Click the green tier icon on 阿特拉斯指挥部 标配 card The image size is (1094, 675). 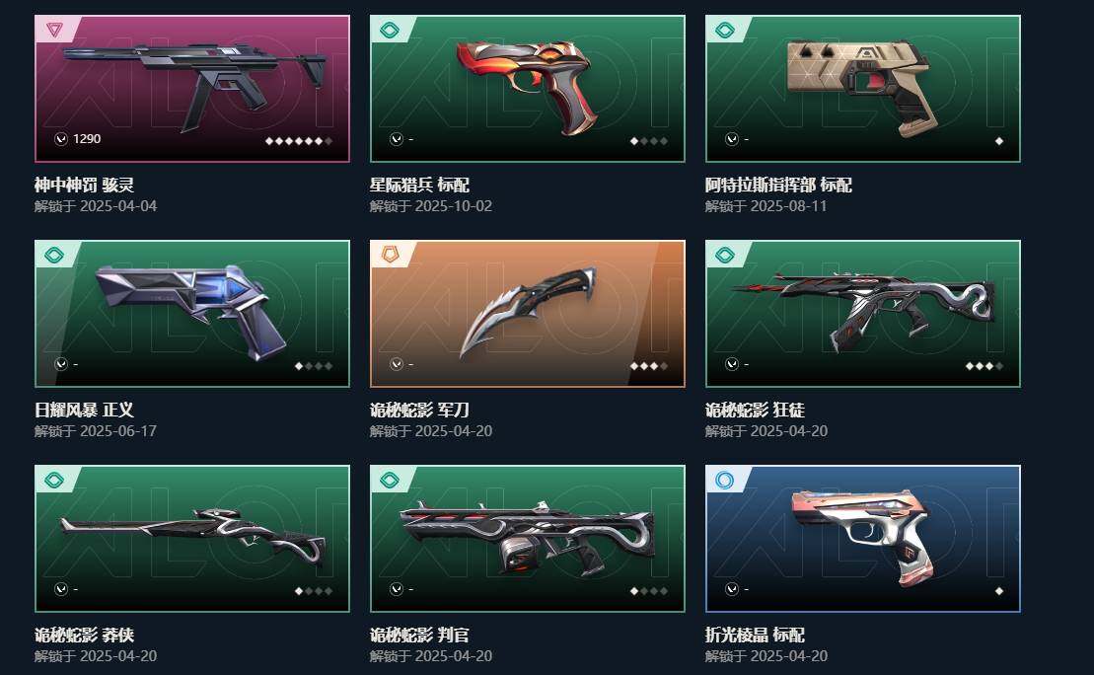725,30
